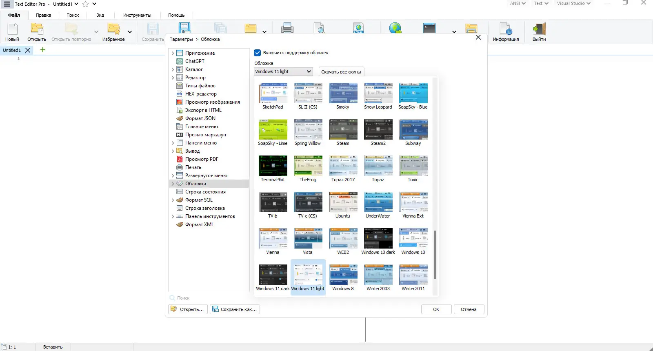Choose the Ubuntu skin thumbnail
The height and width of the screenshot is (351, 653).
point(343,205)
